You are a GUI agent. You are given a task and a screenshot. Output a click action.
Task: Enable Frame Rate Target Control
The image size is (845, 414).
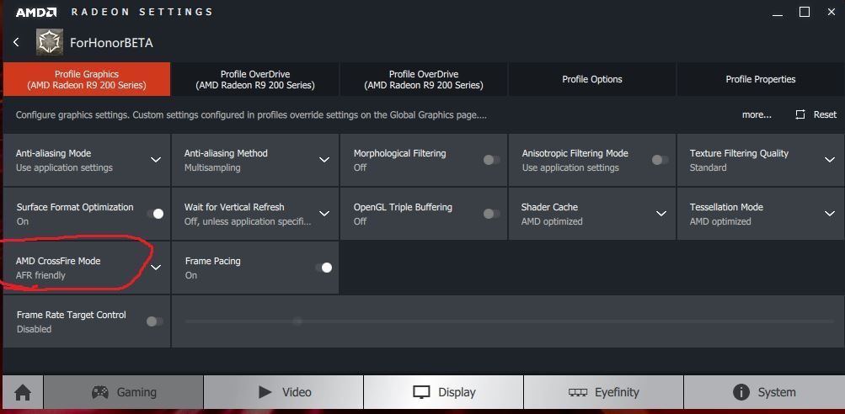[155, 321]
